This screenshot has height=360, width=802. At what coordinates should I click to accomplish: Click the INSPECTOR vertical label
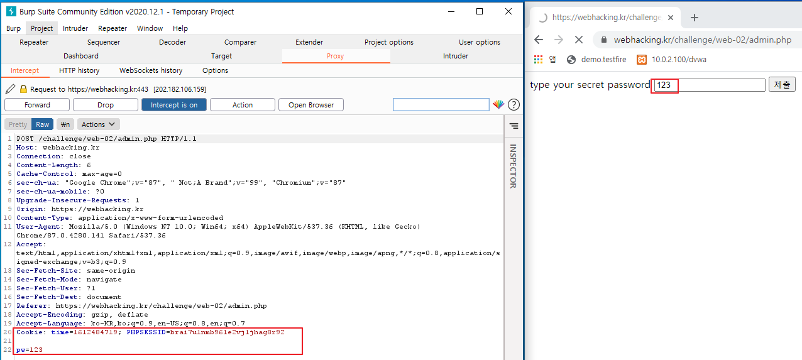click(513, 166)
